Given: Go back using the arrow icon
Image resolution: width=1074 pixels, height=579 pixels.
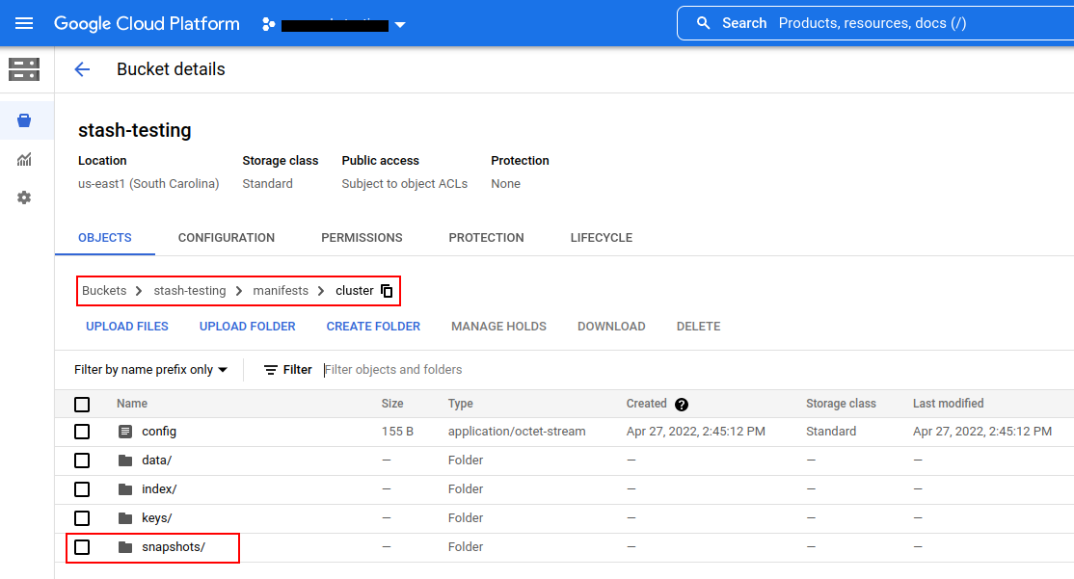Looking at the screenshot, I should 82,69.
